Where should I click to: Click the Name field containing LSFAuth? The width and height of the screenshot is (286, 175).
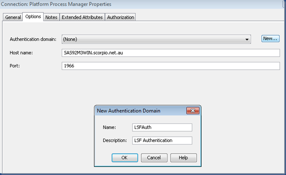point(162,127)
